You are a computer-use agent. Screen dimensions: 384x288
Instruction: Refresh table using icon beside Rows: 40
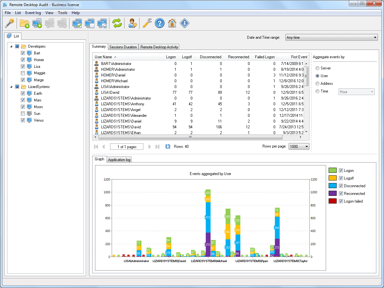pos(168,147)
